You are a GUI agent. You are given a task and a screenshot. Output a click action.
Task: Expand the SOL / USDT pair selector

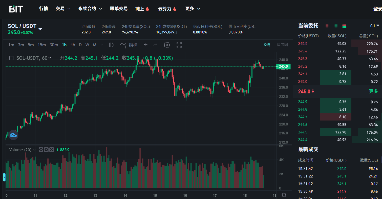(40, 29)
